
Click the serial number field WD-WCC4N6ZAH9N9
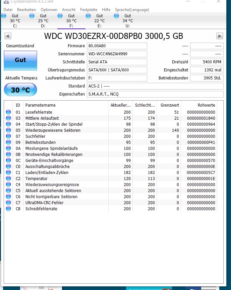pyautogui.click(x=117, y=54)
